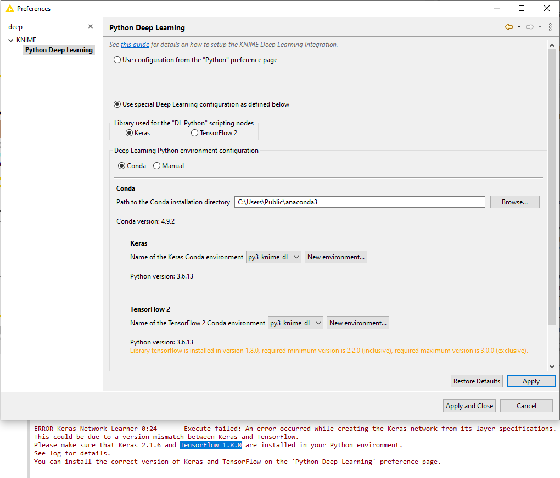Open the TensorFlow 2 Conda environment dropdown

(295, 323)
